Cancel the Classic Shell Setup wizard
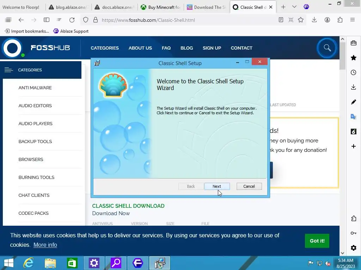361x270 pixels. point(249,186)
